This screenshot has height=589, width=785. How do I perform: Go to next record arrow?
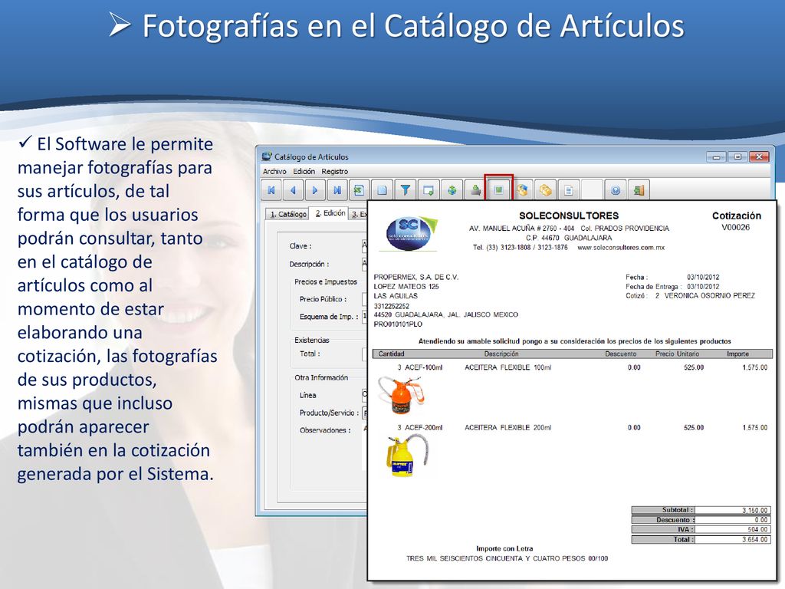pos(315,190)
